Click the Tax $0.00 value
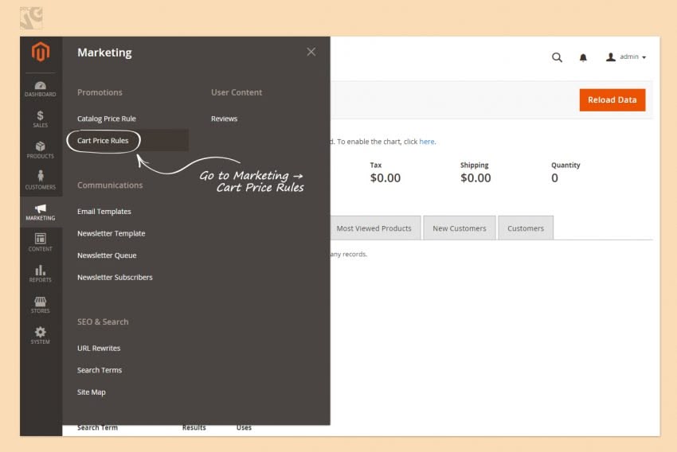The height and width of the screenshot is (452, 677). pyautogui.click(x=385, y=177)
